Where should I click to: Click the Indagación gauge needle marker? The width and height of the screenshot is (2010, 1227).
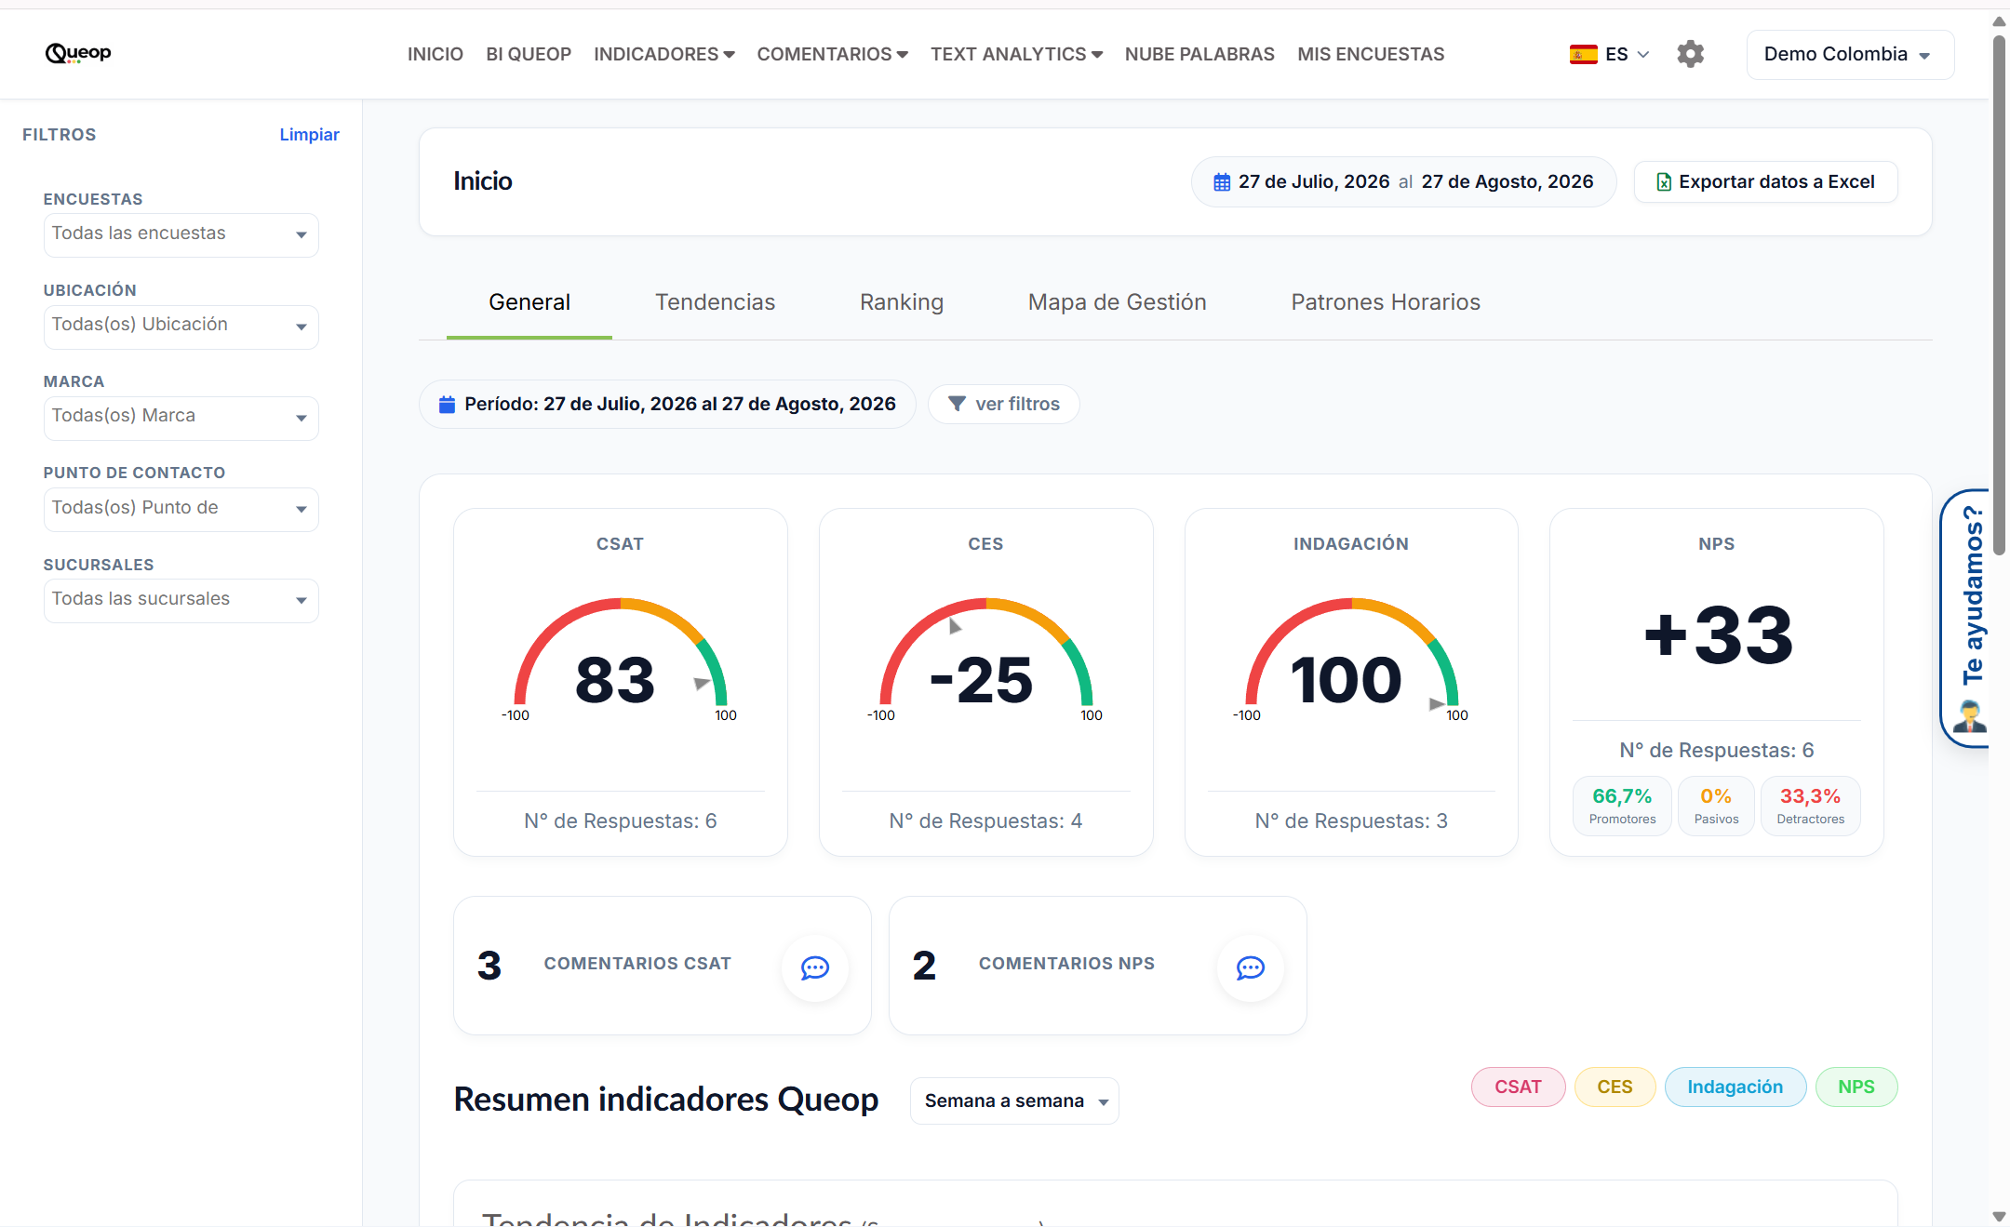click(x=1436, y=704)
